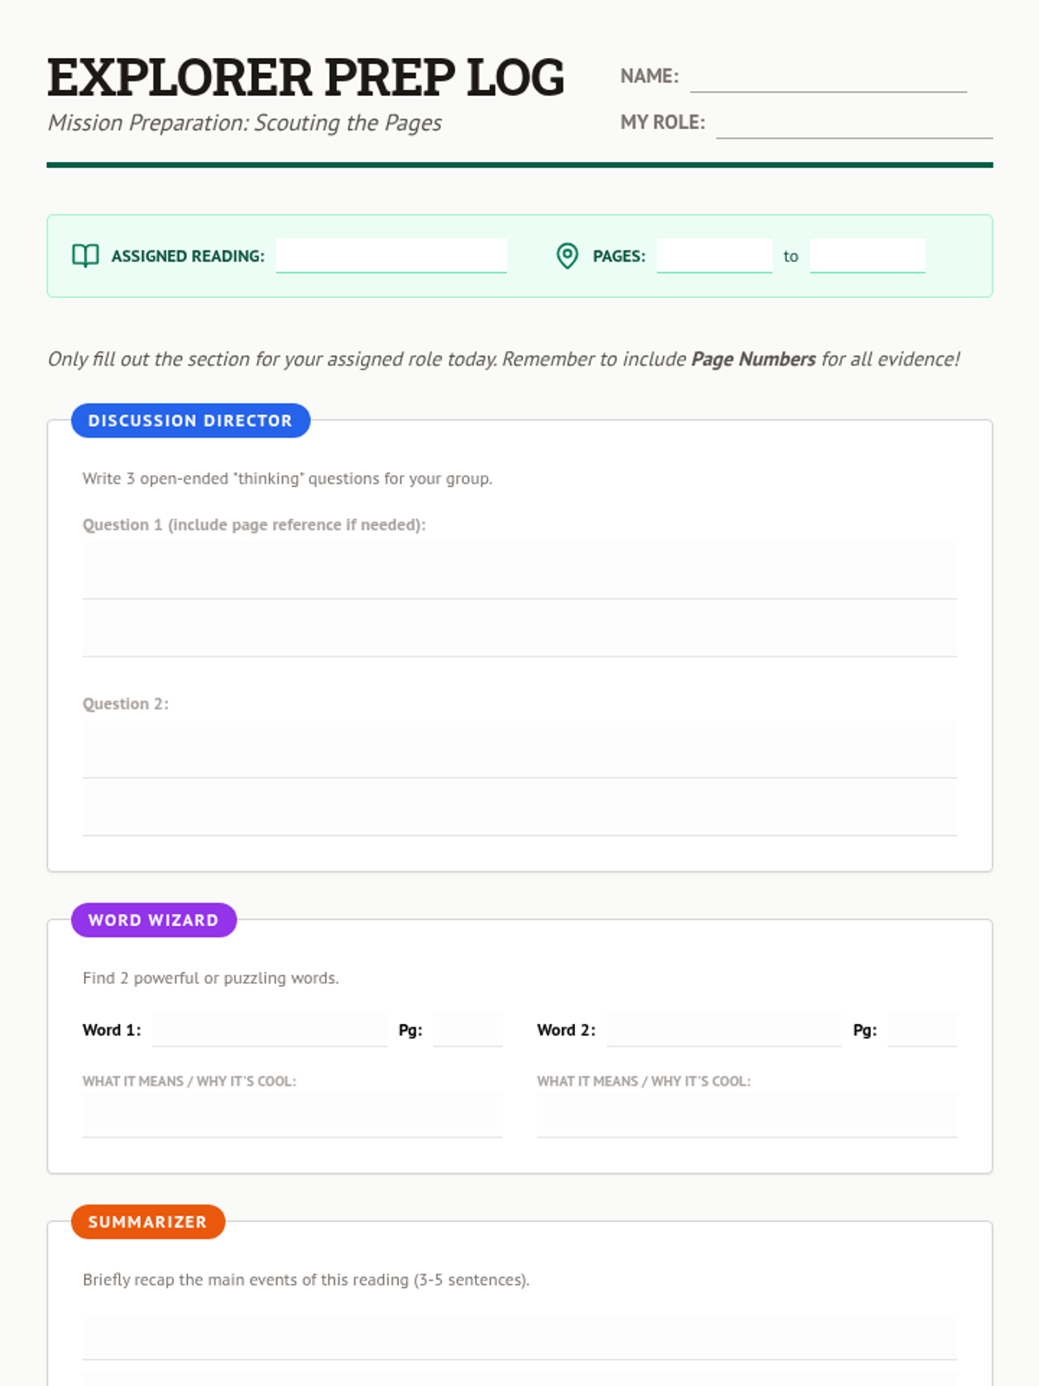Click the first line under Question 1
Viewport: 1039px width, 1386px height.
tap(519, 572)
